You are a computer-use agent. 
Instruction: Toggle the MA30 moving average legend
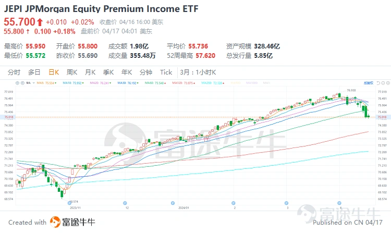128,83
